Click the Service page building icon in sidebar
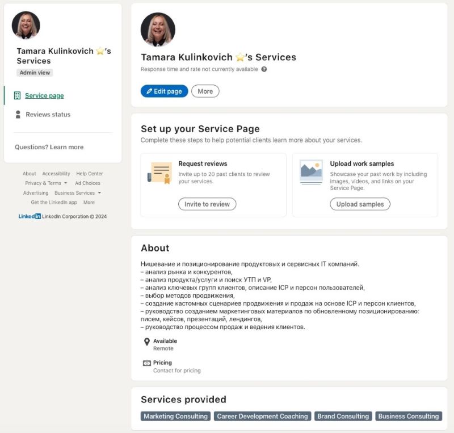Screen dimensions: 454x433 click(x=17, y=95)
